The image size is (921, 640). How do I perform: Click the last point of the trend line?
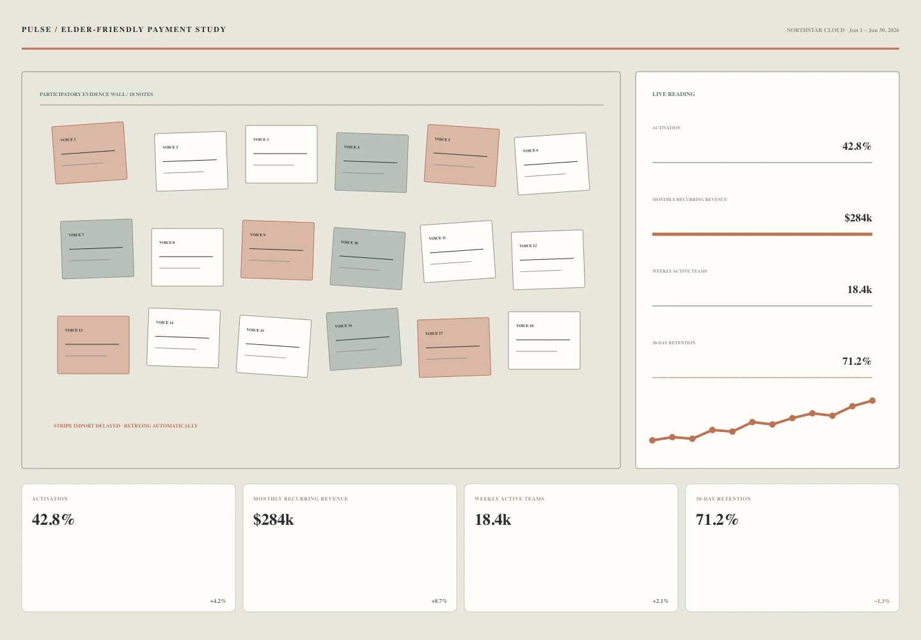(872, 401)
